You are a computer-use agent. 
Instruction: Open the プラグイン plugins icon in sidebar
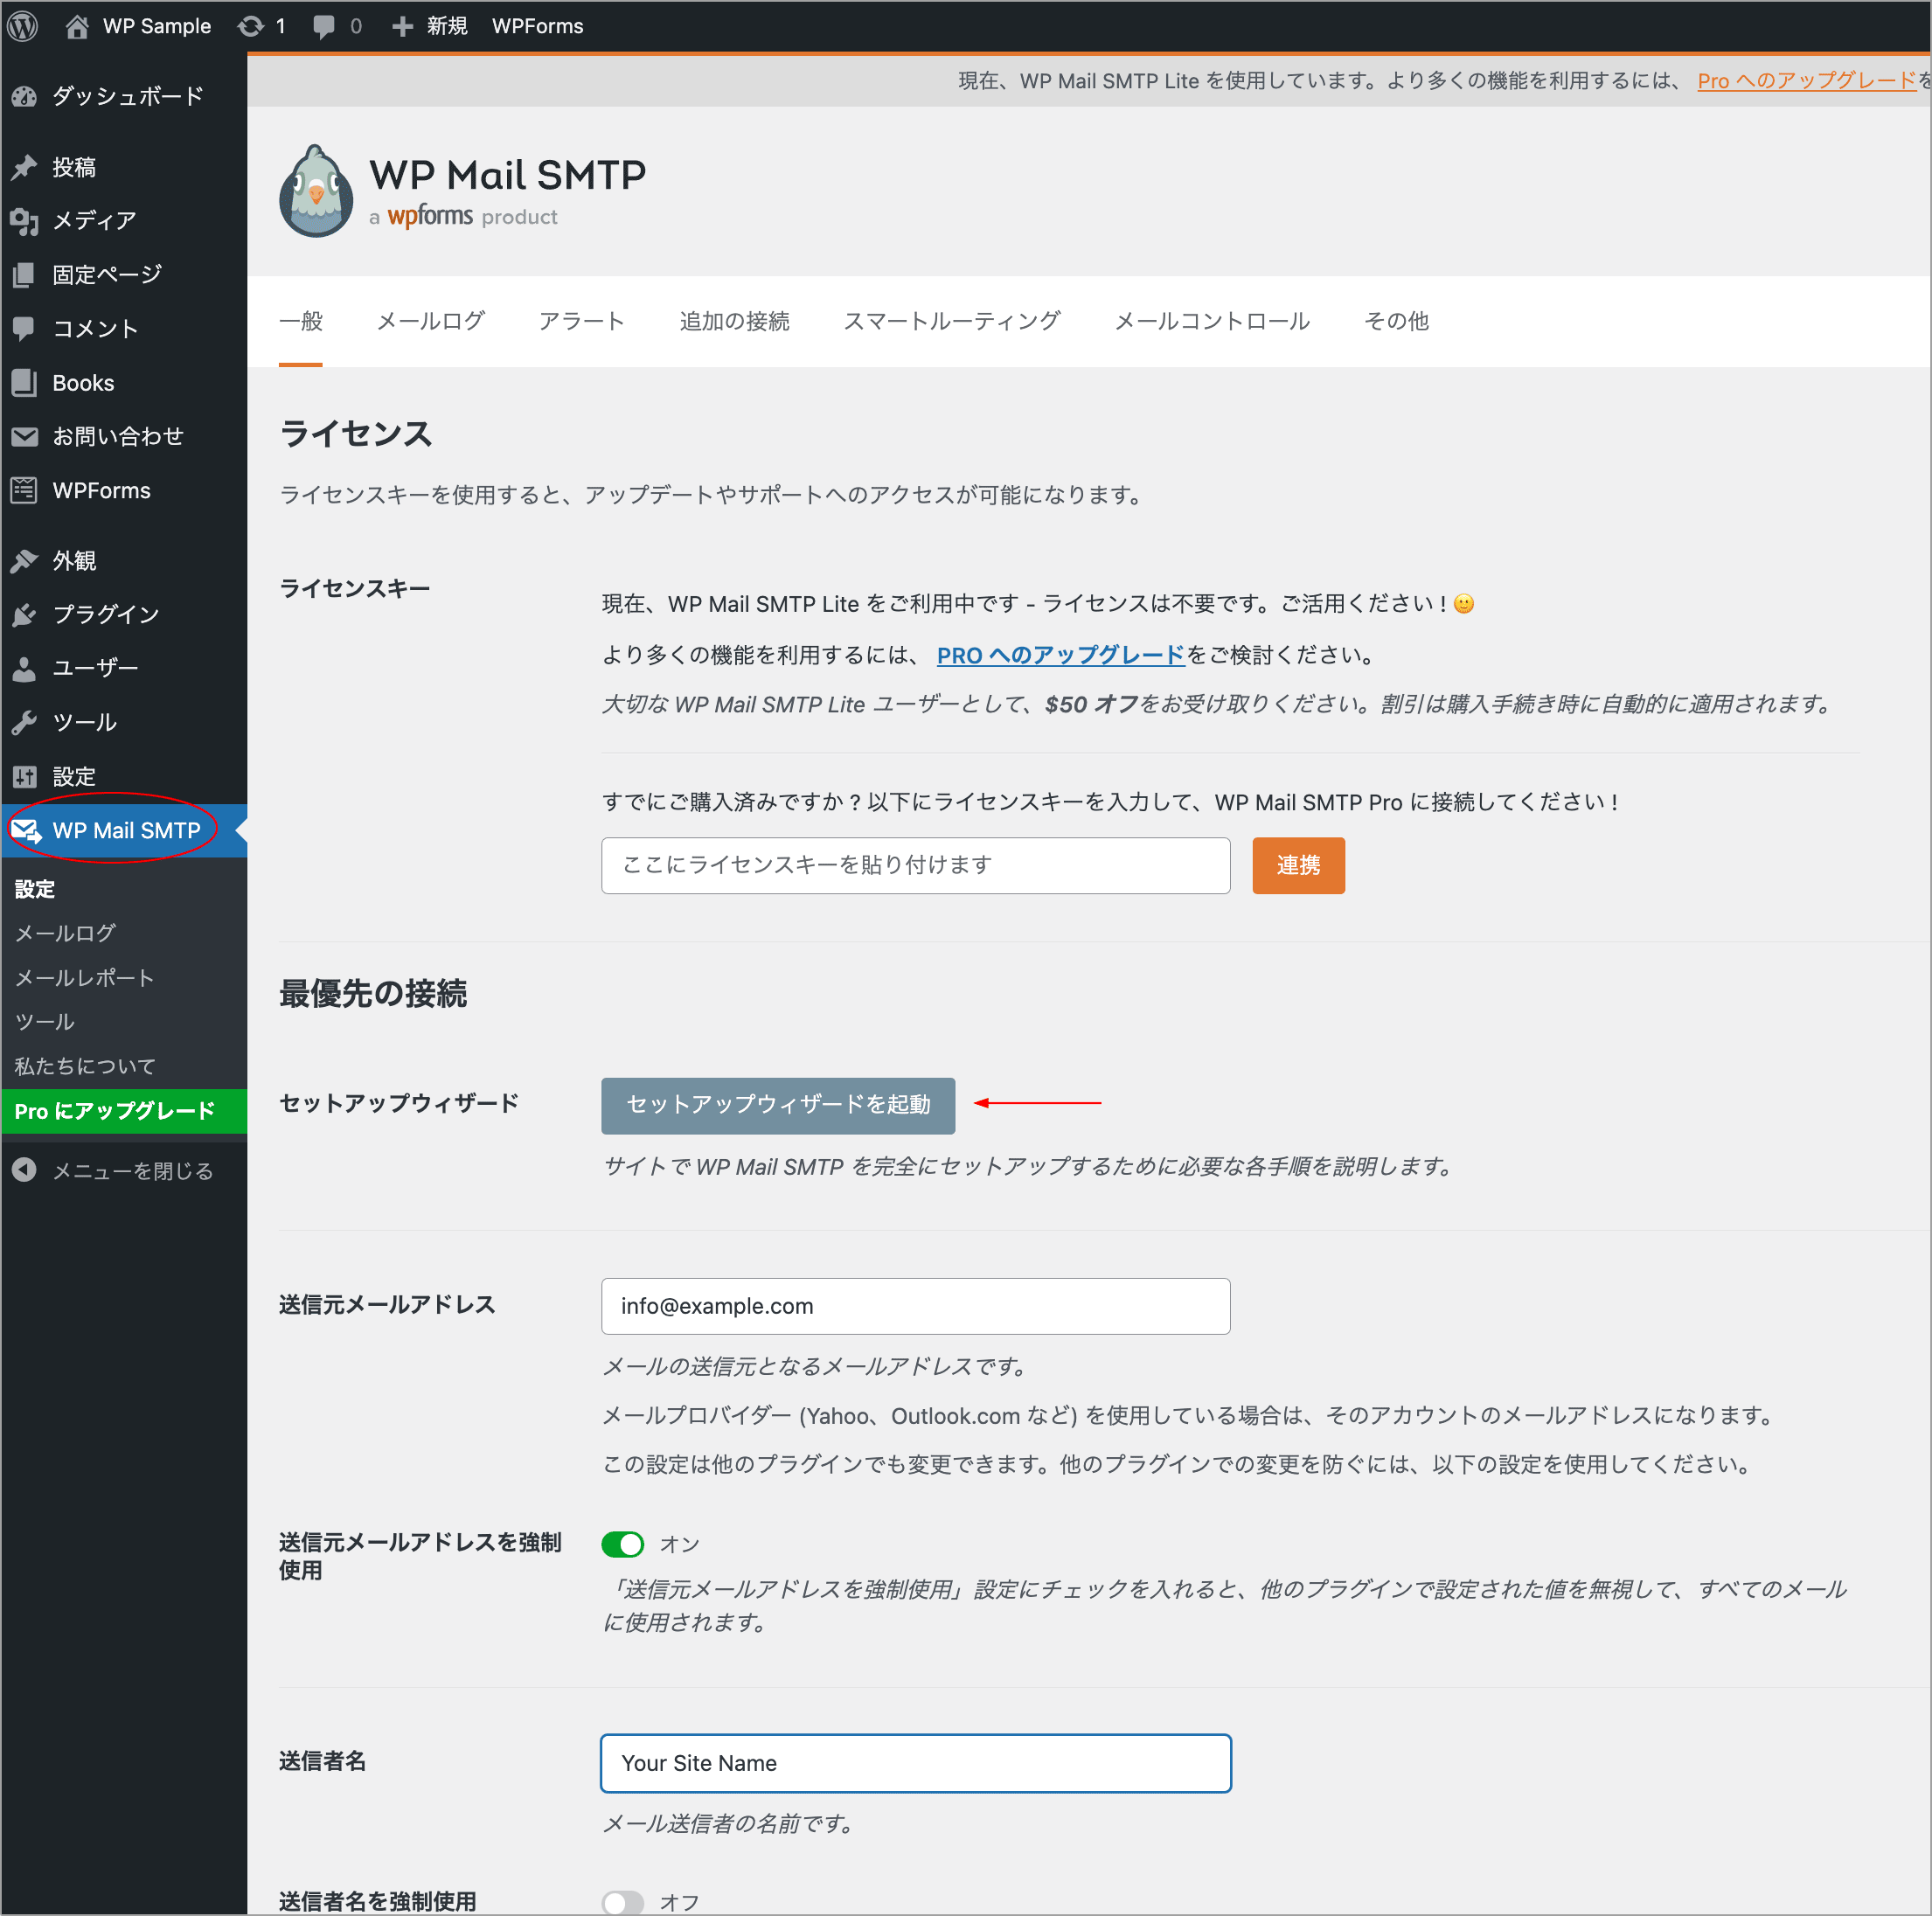[25, 615]
